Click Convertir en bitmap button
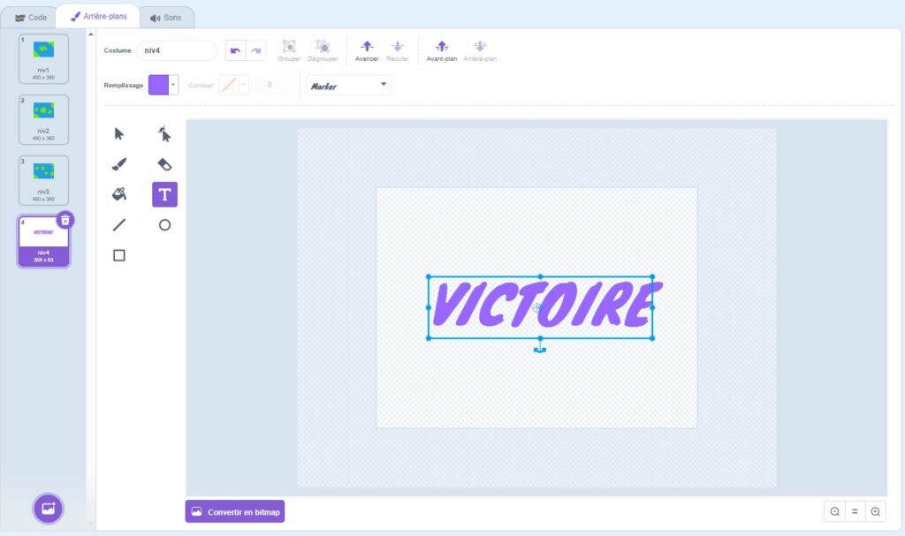 click(x=235, y=511)
